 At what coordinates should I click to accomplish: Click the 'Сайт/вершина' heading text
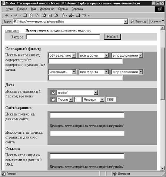pos(19,108)
